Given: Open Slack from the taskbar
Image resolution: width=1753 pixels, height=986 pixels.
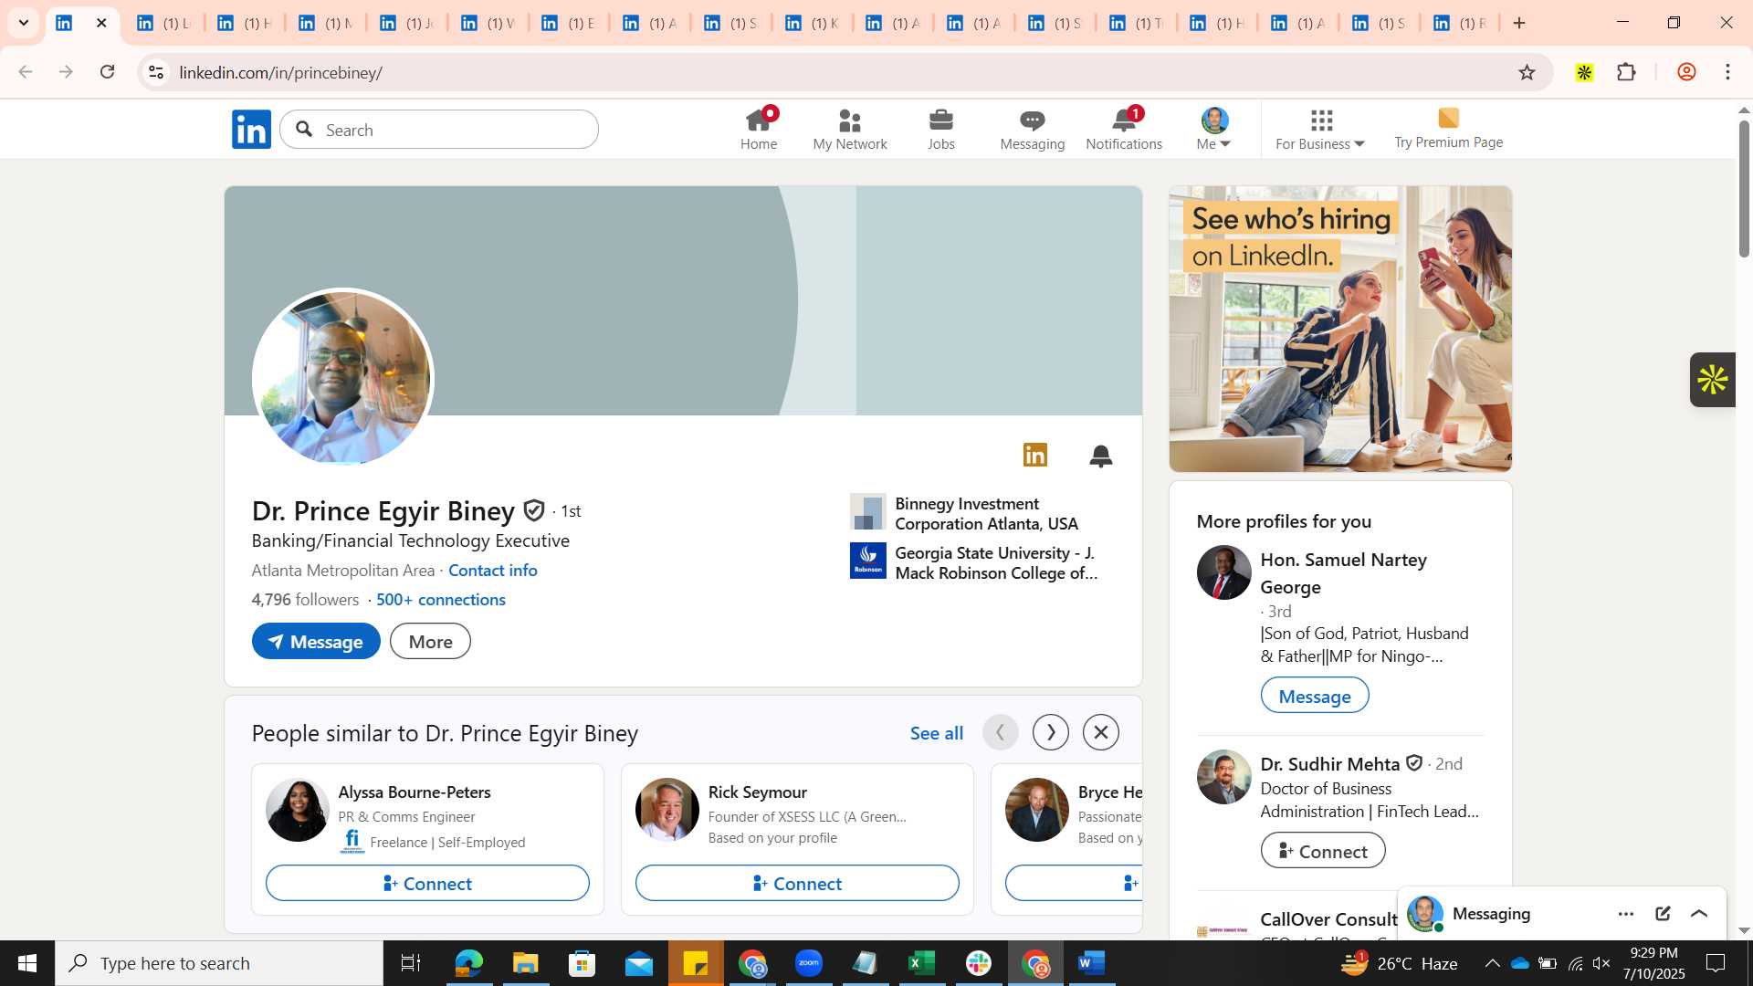Looking at the screenshot, I should [x=979, y=963].
